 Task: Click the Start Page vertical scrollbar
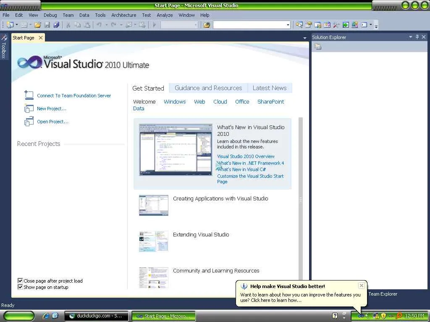point(301,200)
